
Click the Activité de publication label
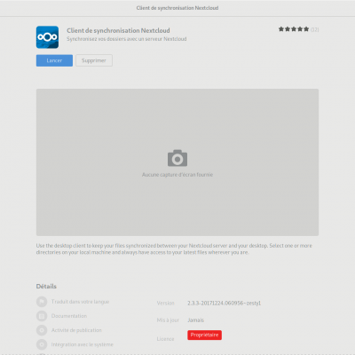(x=76, y=330)
